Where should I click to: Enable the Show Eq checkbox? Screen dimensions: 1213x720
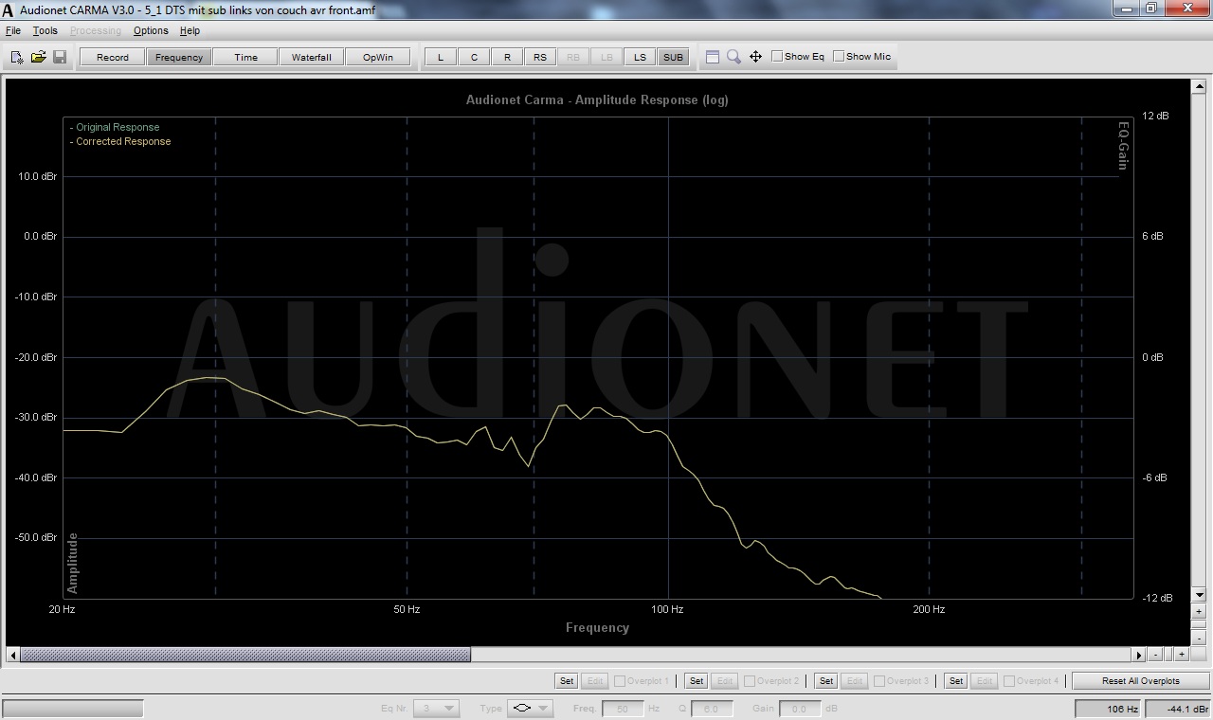point(777,57)
